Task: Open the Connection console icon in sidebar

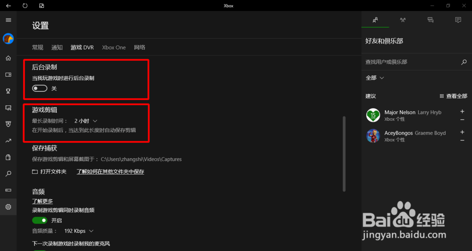Action: click(x=8, y=190)
